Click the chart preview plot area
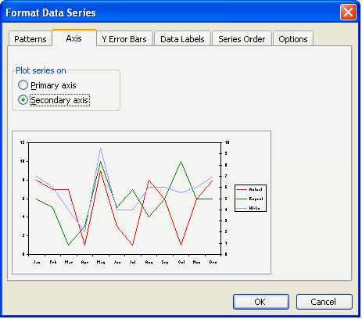 click(125, 199)
